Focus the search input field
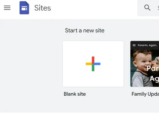Screen dimensions: 159x114 148,8
